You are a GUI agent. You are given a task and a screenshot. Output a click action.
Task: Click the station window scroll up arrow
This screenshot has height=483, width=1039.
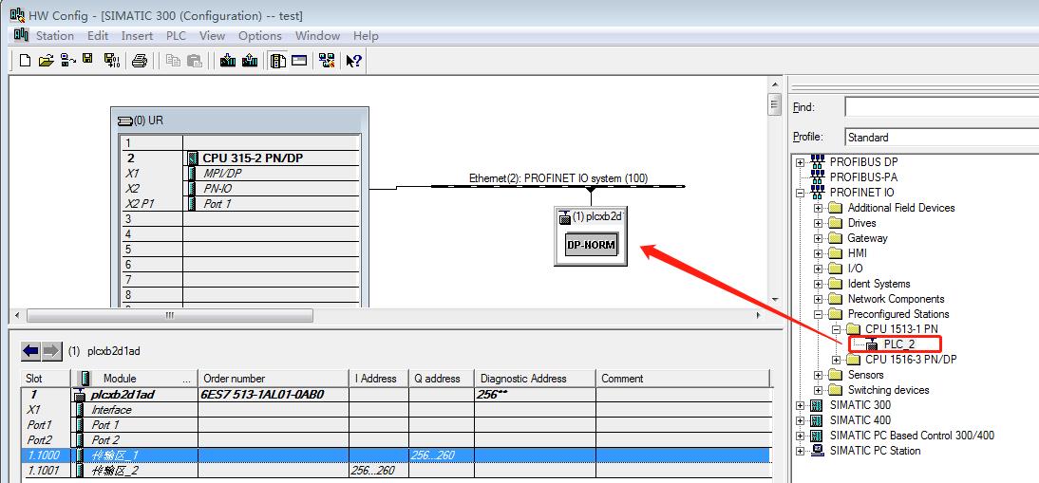775,84
